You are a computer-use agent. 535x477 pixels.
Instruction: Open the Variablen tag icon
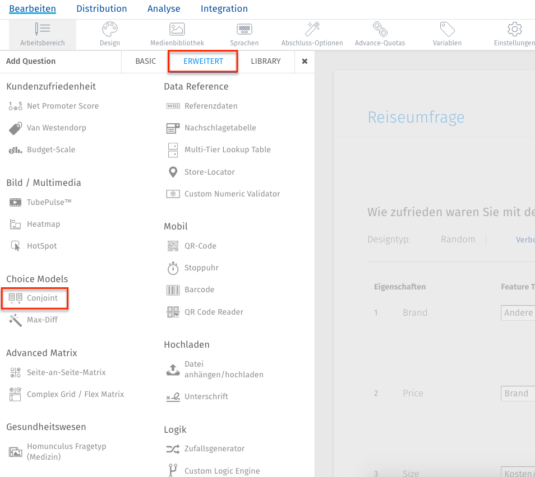click(447, 29)
